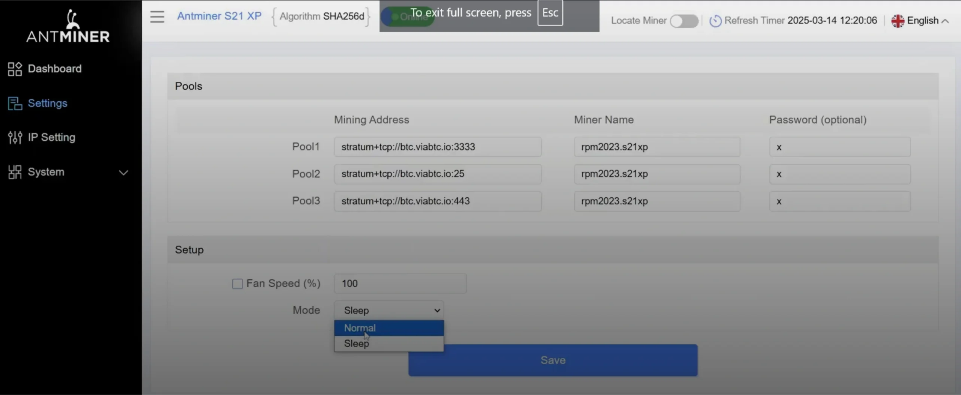Click the Setup section header
The height and width of the screenshot is (395, 961).
[553, 250]
